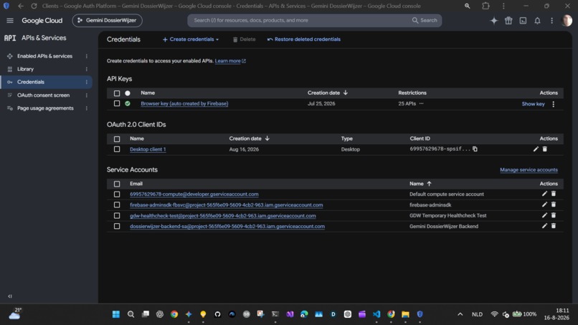578x325 pixels.
Task: Open Browser key (auto created by Firebase)
Action: pyautogui.click(x=184, y=103)
